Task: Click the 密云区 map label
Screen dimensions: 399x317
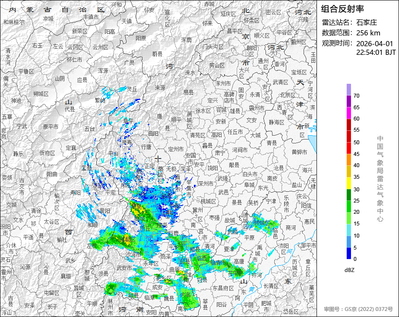Action: point(273,12)
